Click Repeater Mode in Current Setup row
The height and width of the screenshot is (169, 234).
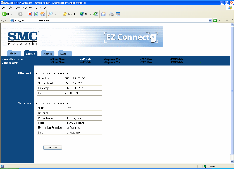click(113, 62)
